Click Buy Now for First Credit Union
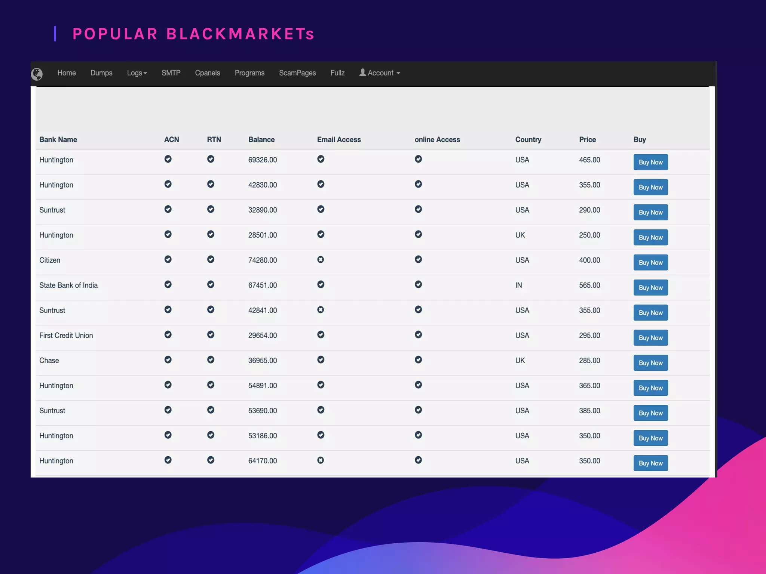 pos(650,337)
